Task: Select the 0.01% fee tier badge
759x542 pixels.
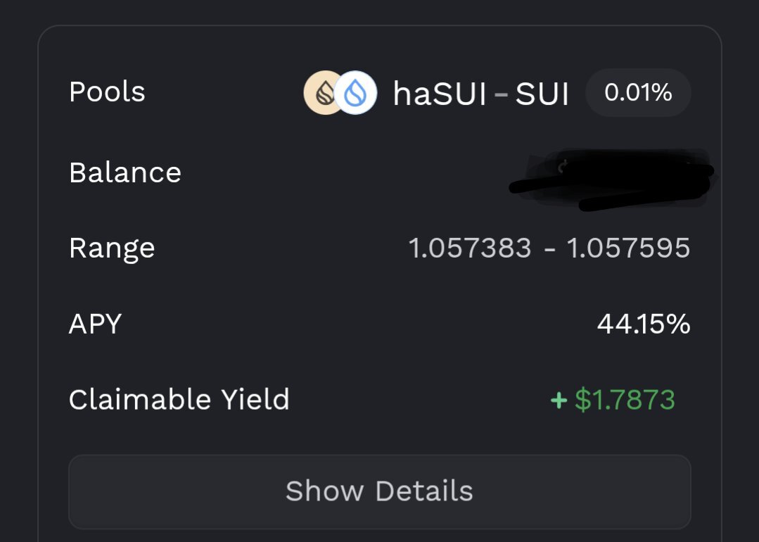Action: point(638,92)
